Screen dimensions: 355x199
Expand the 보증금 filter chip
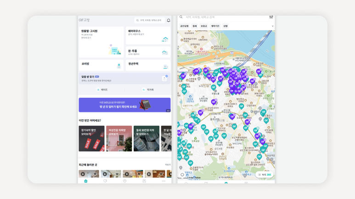pyautogui.click(x=204, y=26)
